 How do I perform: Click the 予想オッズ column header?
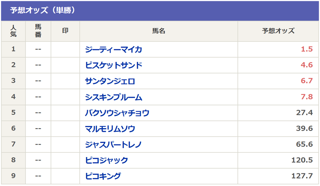[x=278, y=31]
